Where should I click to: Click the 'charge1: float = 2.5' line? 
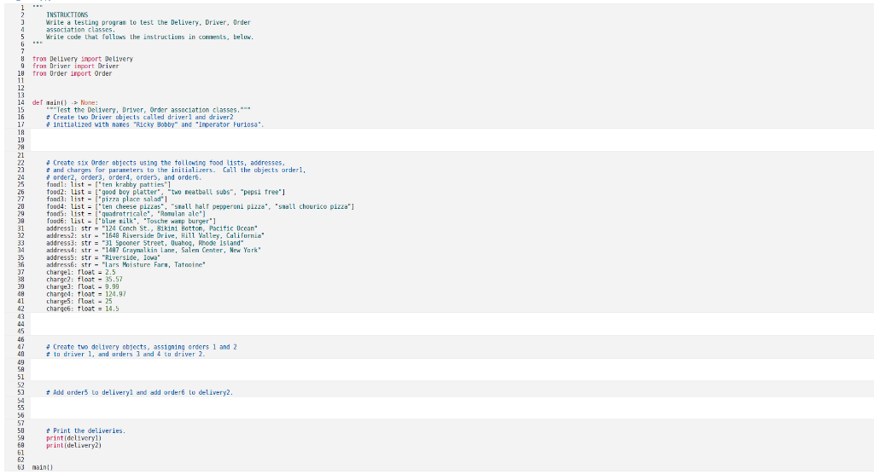(x=81, y=272)
